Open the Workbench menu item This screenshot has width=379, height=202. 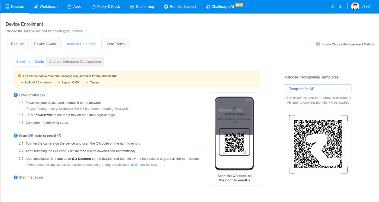45,6
